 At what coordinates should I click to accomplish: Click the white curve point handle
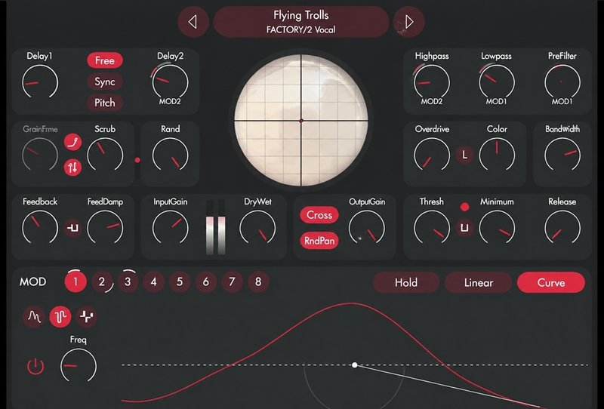point(354,364)
